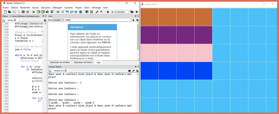Screen dimensions: 279x114
Task: Clear console using the eraser icon
Action: [133, 71]
